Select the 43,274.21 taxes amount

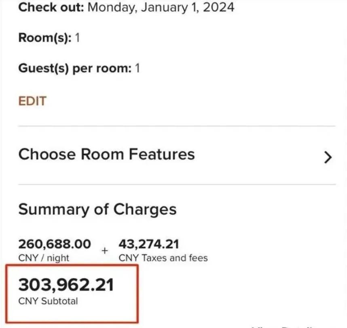(x=148, y=244)
